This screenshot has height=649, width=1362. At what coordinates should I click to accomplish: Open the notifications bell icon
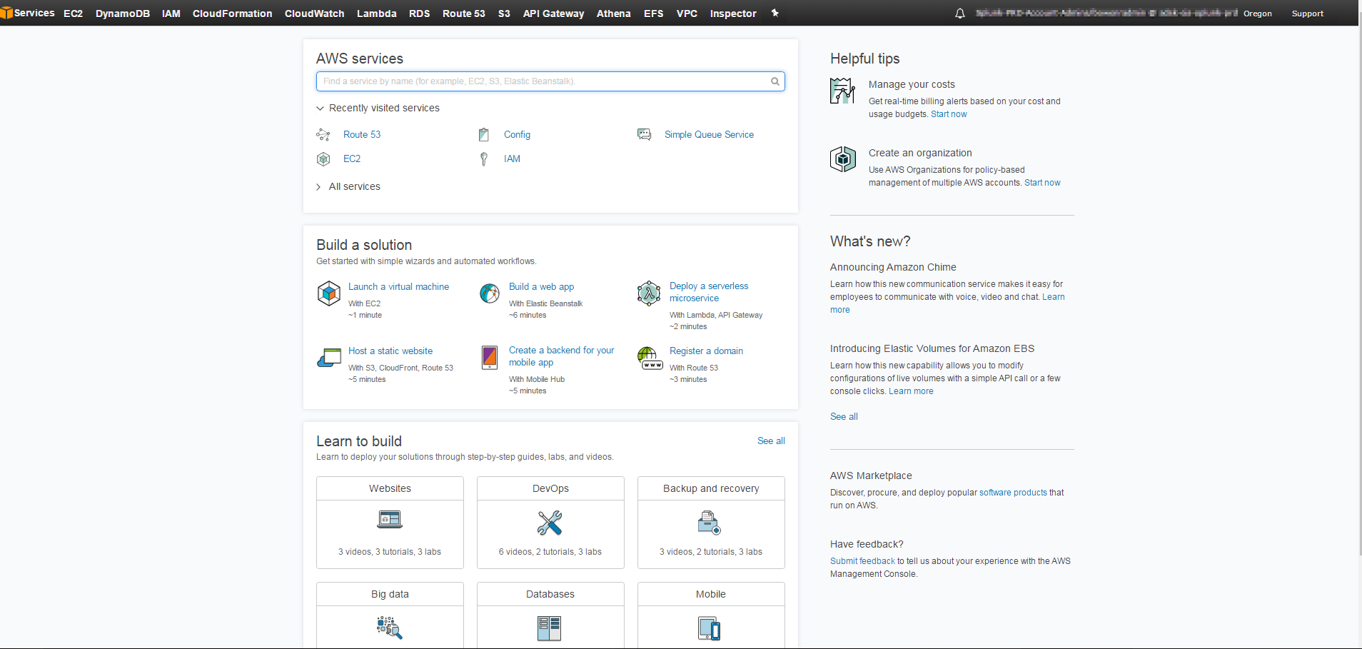pyautogui.click(x=960, y=14)
